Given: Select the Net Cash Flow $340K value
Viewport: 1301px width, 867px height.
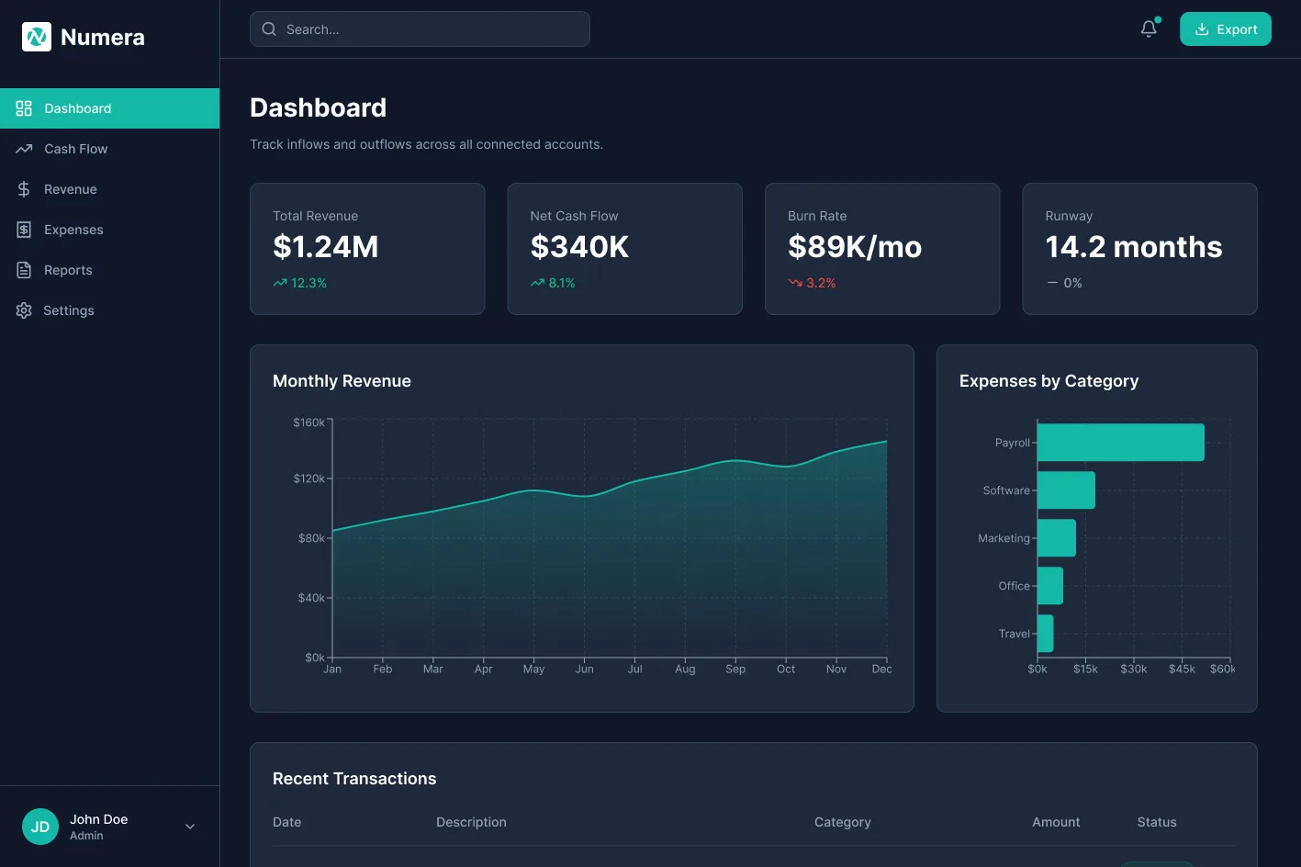Looking at the screenshot, I should tap(580, 247).
